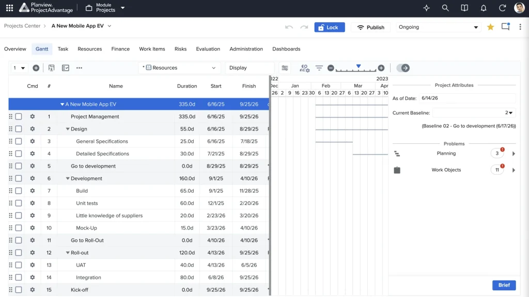This screenshot has width=529, height=297.
Task: Open the search magnifier
Action: point(445,8)
